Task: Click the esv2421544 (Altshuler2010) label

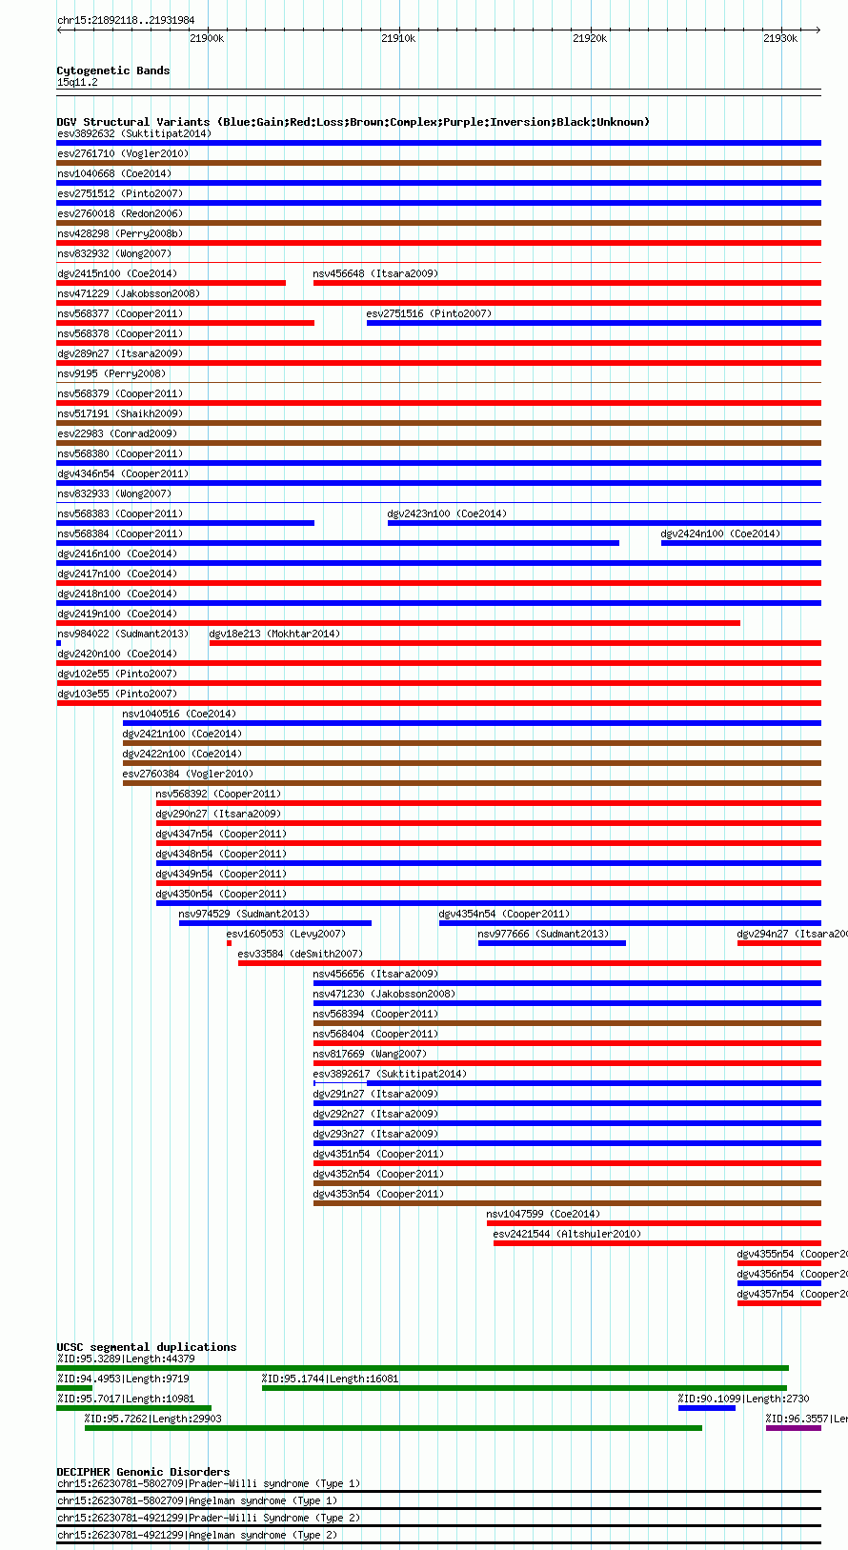Action: (567, 1234)
